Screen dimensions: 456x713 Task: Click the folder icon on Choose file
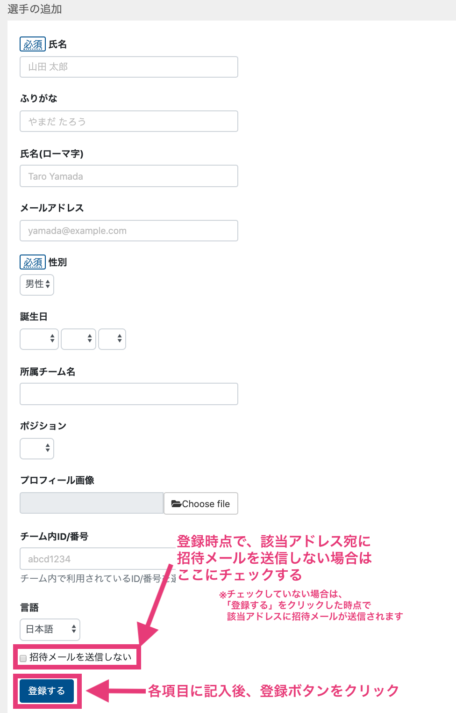pos(177,504)
